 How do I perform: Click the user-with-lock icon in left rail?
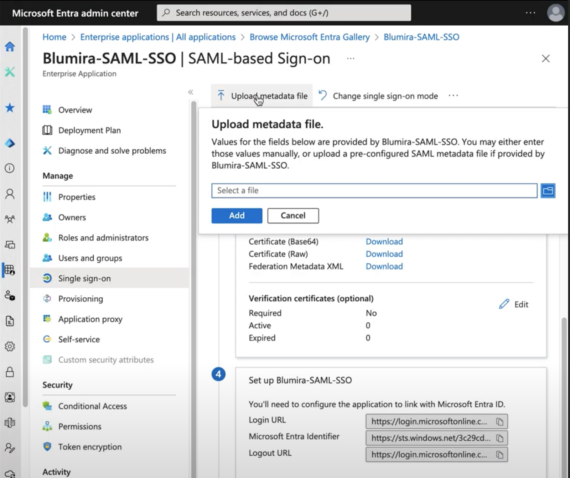coord(10,295)
